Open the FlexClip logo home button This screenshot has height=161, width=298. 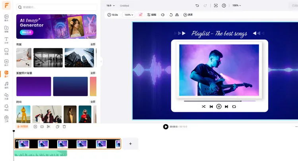click(x=6, y=5)
